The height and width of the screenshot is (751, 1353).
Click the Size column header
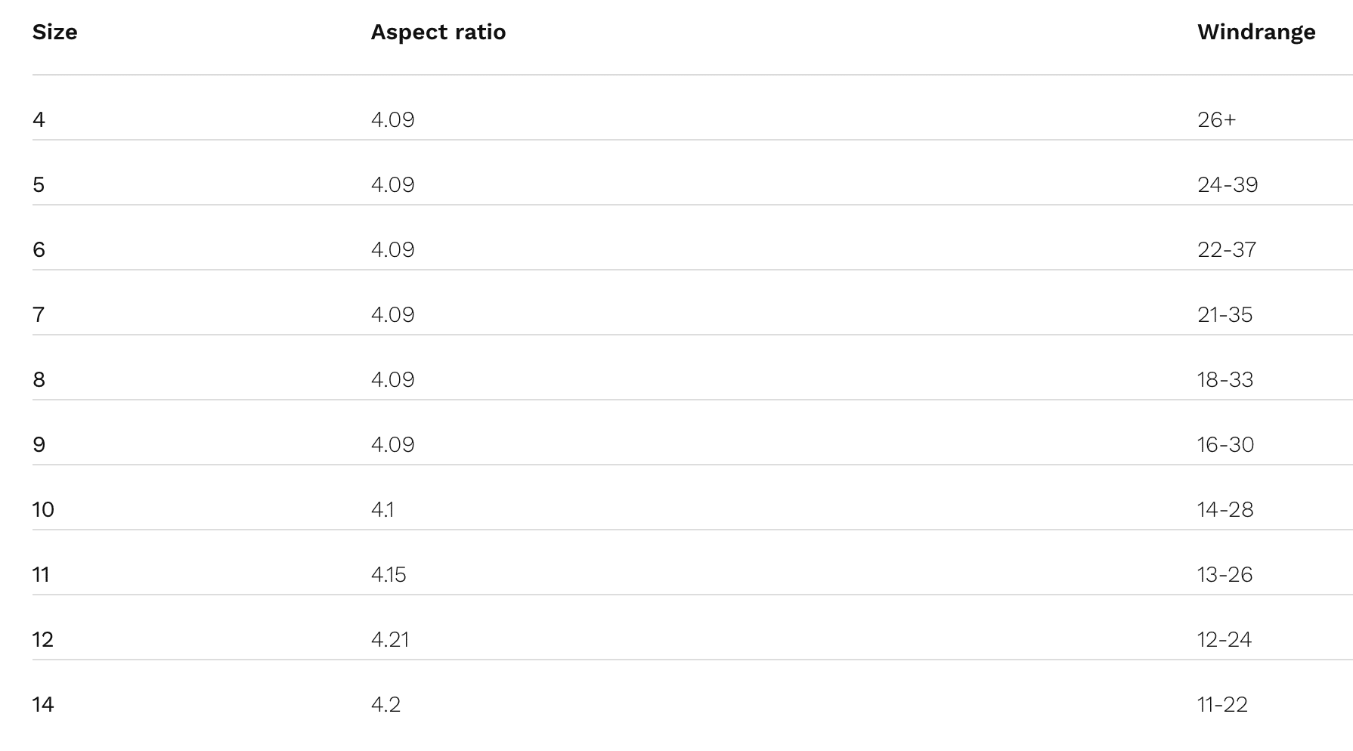coord(54,32)
